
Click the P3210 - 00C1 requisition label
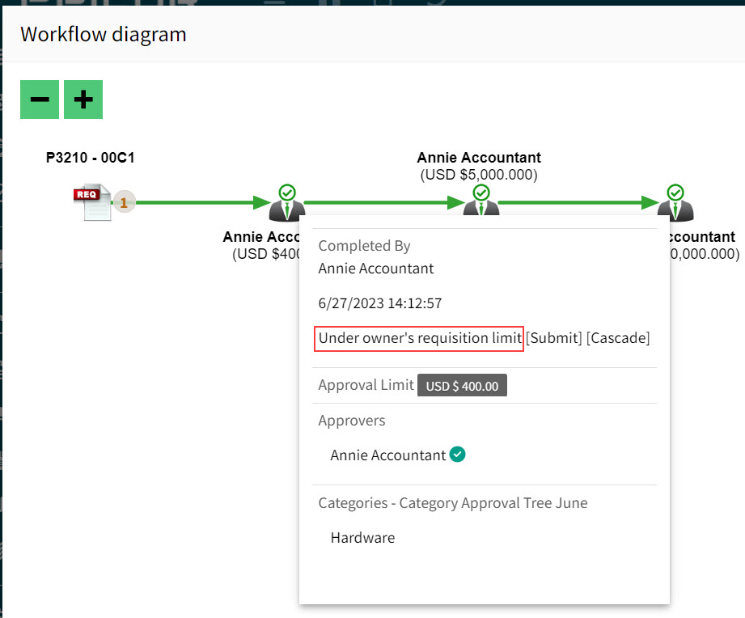pos(89,158)
